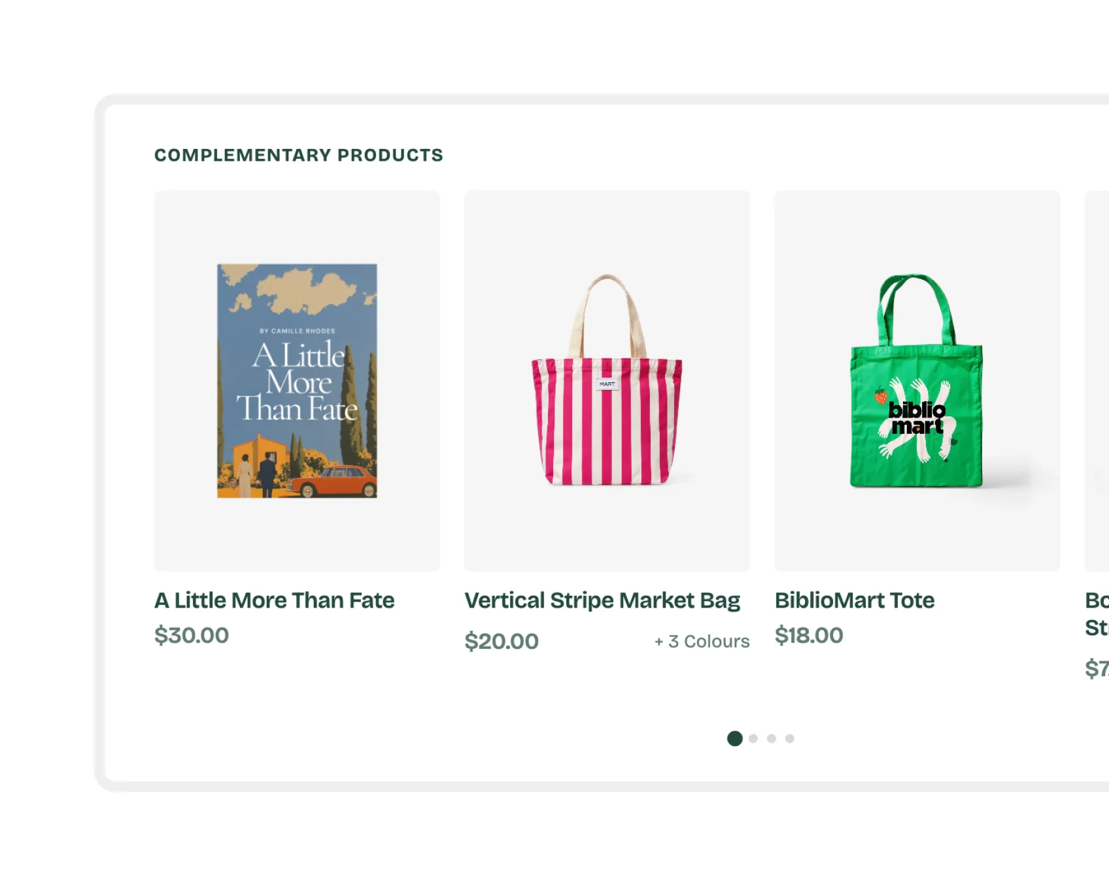Viewport: 1109px width, 886px height.
Task: Click the $30.00 book price
Action: coord(192,635)
